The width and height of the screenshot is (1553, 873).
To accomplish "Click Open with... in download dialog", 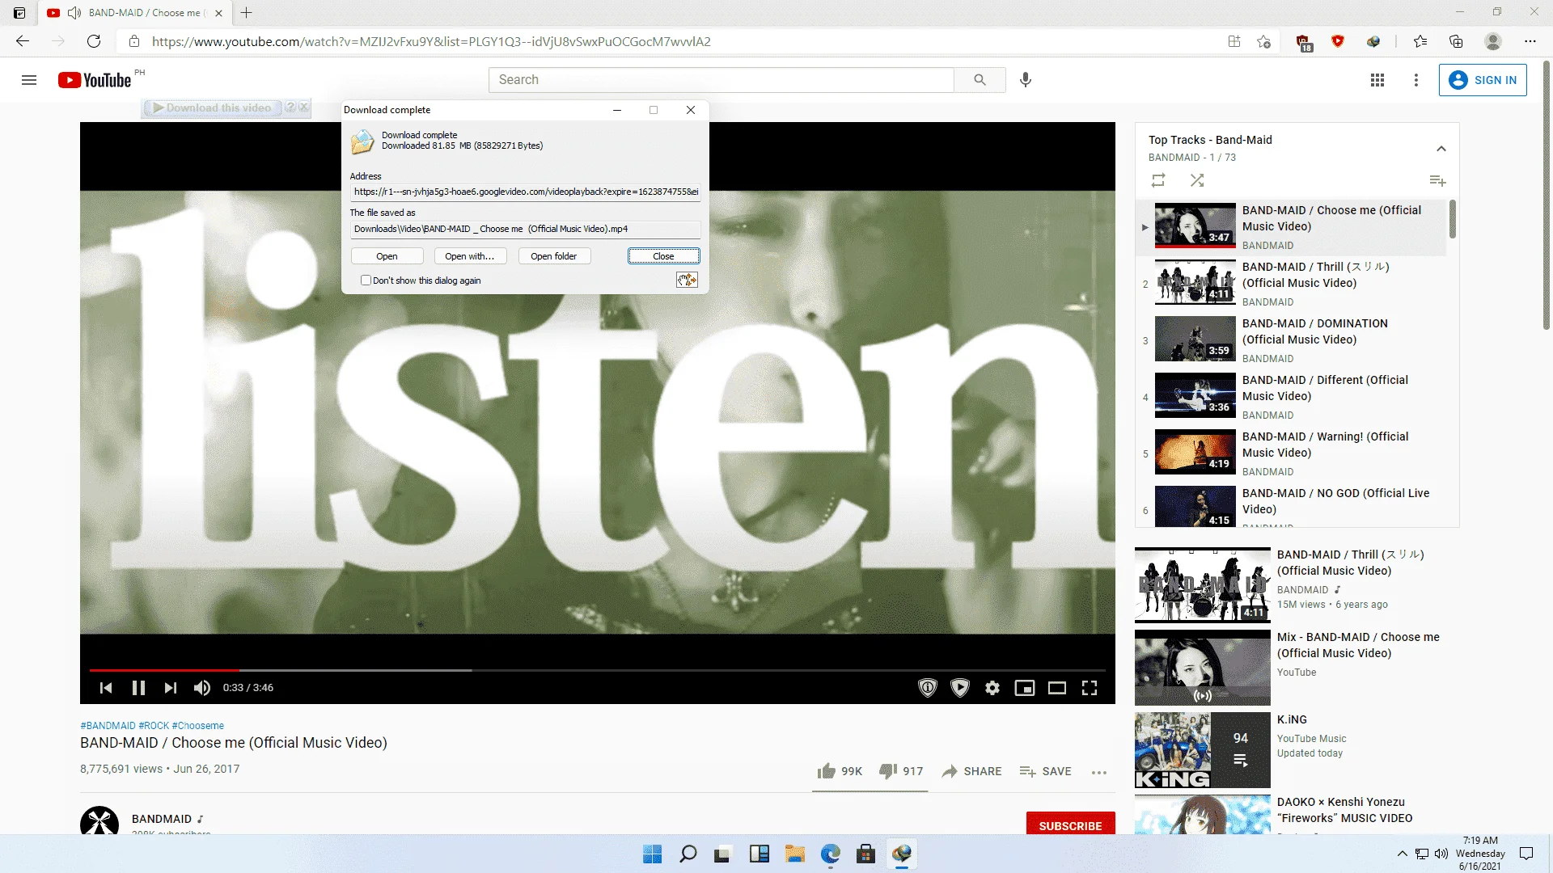I will coord(470,256).
